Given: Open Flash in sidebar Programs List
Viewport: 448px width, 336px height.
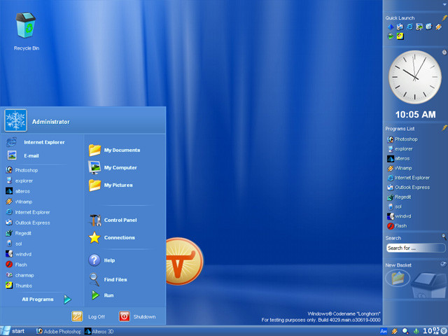Looking at the screenshot, I should (x=397, y=225).
